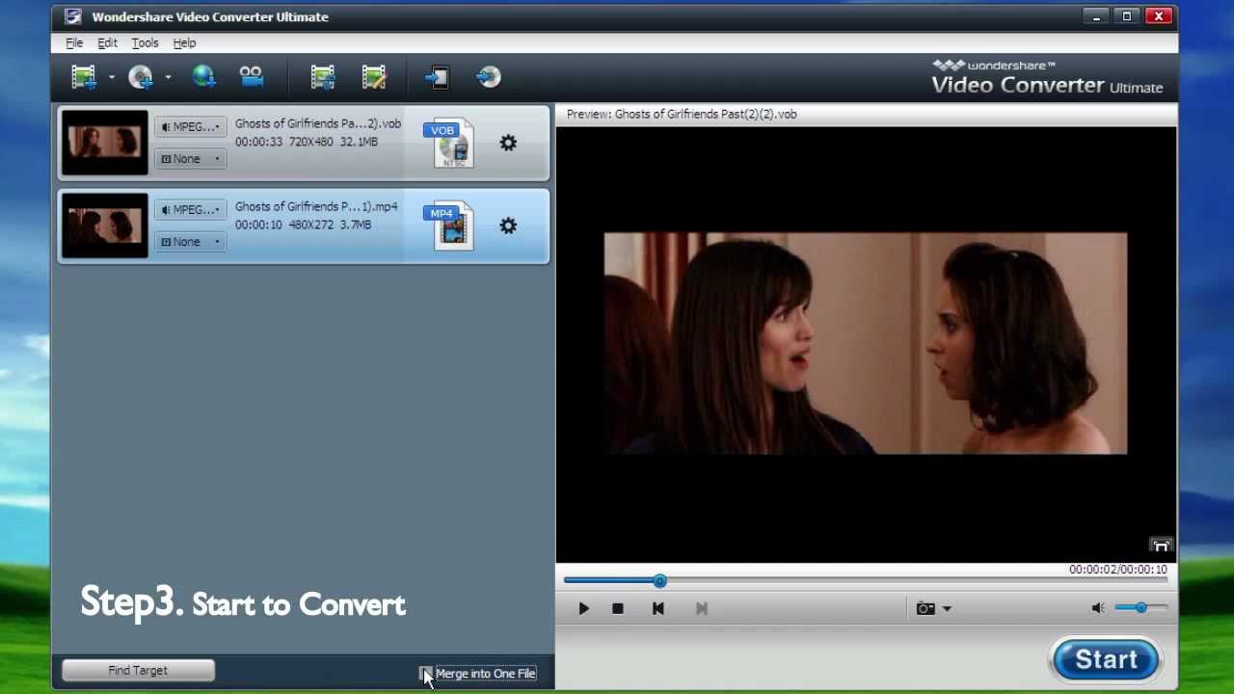
Task: Open subtitle None dropdown for the VOB file
Action: point(191,159)
